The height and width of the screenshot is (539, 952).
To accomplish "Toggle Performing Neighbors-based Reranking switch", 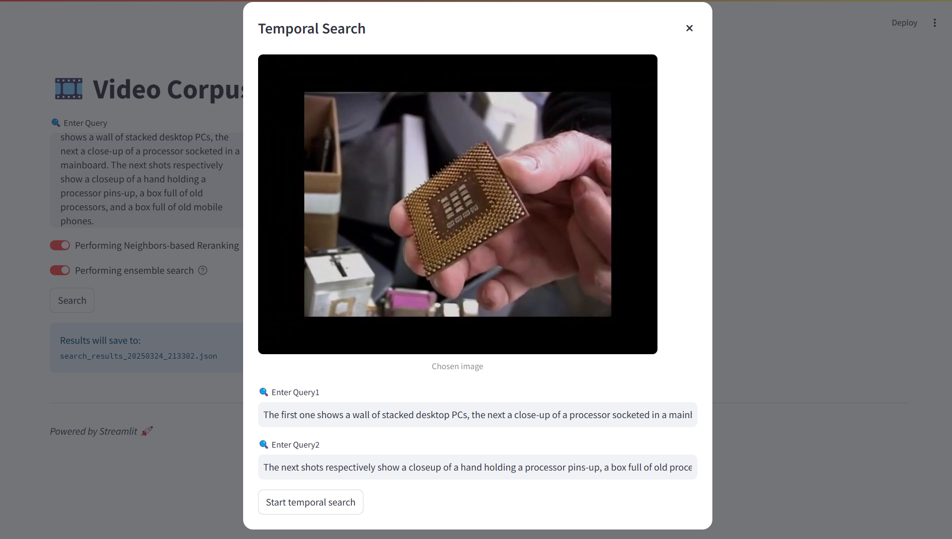I will click(60, 245).
